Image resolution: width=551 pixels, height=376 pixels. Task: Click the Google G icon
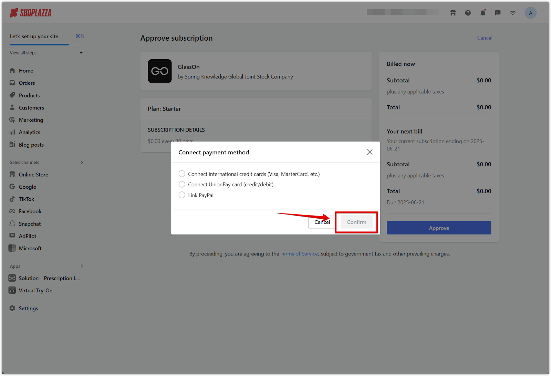[12, 187]
